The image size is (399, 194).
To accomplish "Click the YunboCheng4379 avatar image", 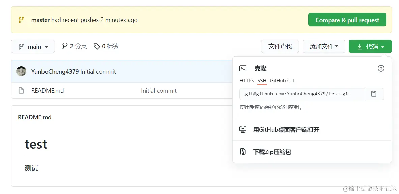I will [x=21, y=71].
